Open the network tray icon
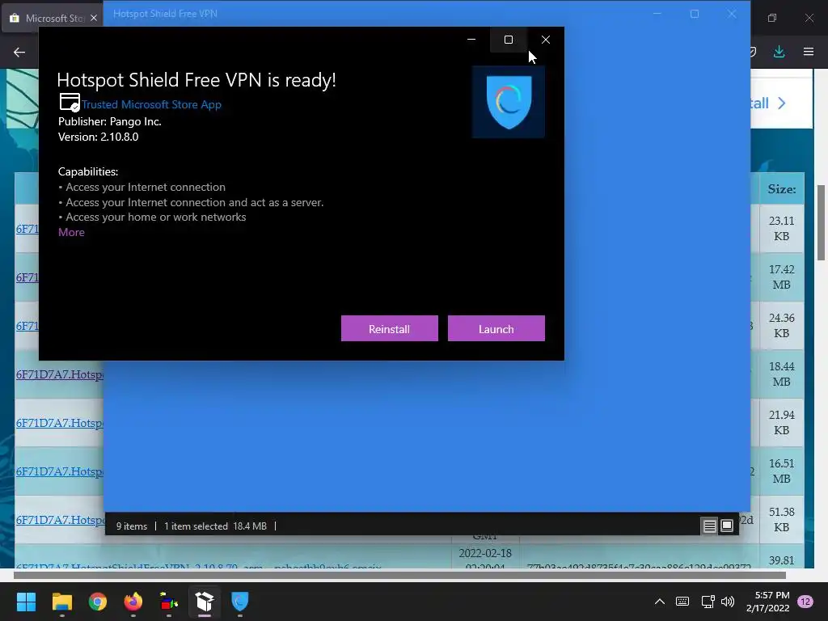This screenshot has width=828, height=621. click(x=708, y=602)
